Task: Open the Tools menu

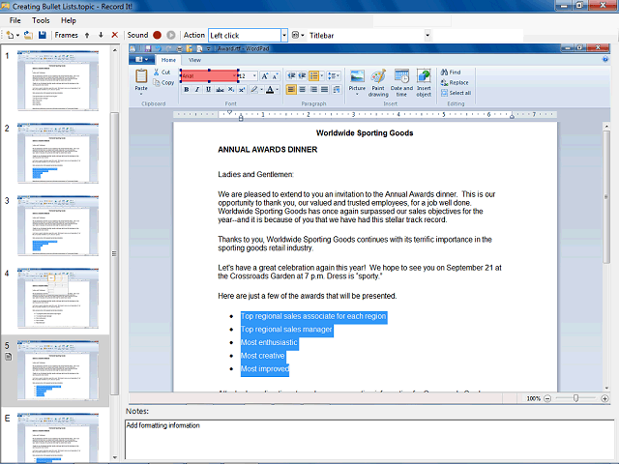Action: 41,20
